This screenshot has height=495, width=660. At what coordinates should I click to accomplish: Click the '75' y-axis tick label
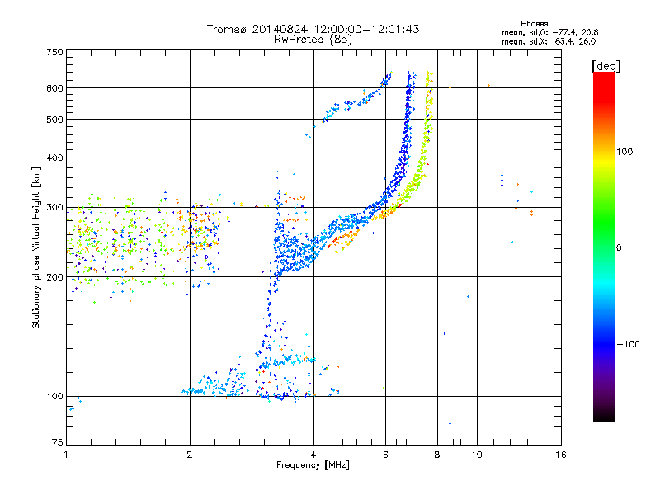[x=58, y=442]
